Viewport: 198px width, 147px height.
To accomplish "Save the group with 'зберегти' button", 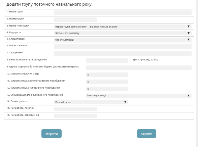I will [x=52, y=134].
